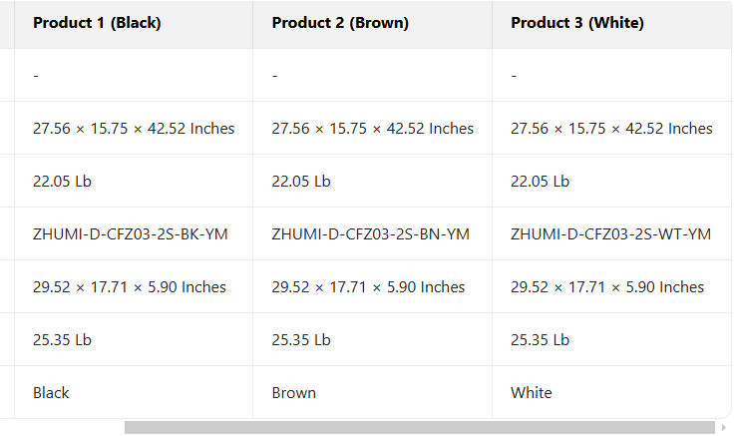Click the Black color value cell
This screenshot has width=741, height=436.
pos(51,393)
